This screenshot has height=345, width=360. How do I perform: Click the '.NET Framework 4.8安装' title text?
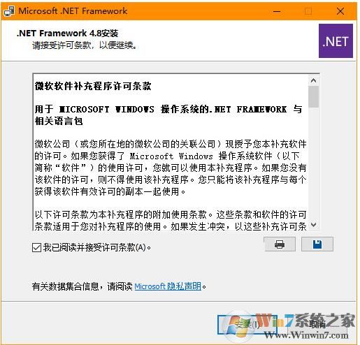(x=67, y=34)
